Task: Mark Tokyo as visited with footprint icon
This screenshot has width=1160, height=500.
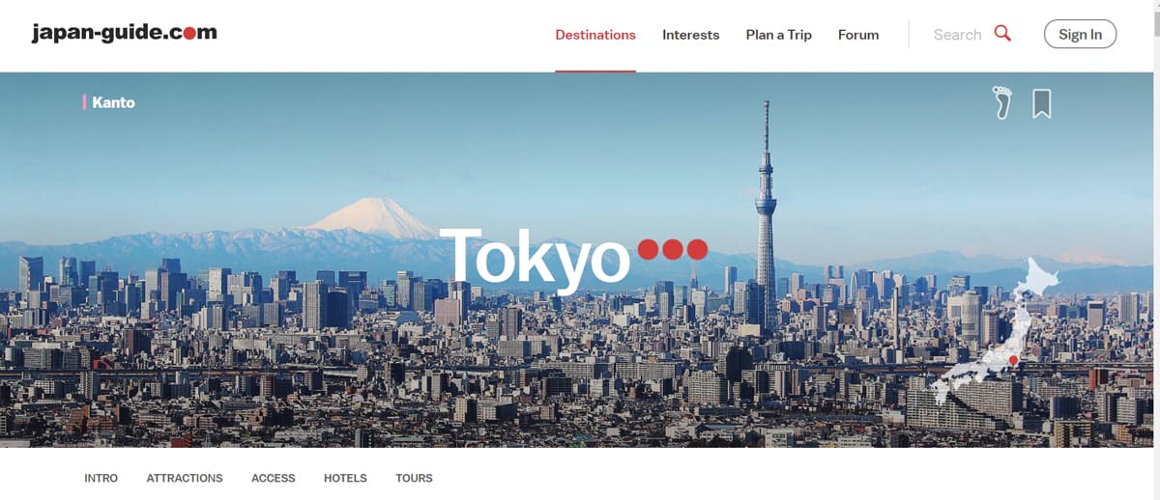Action: point(1002,102)
